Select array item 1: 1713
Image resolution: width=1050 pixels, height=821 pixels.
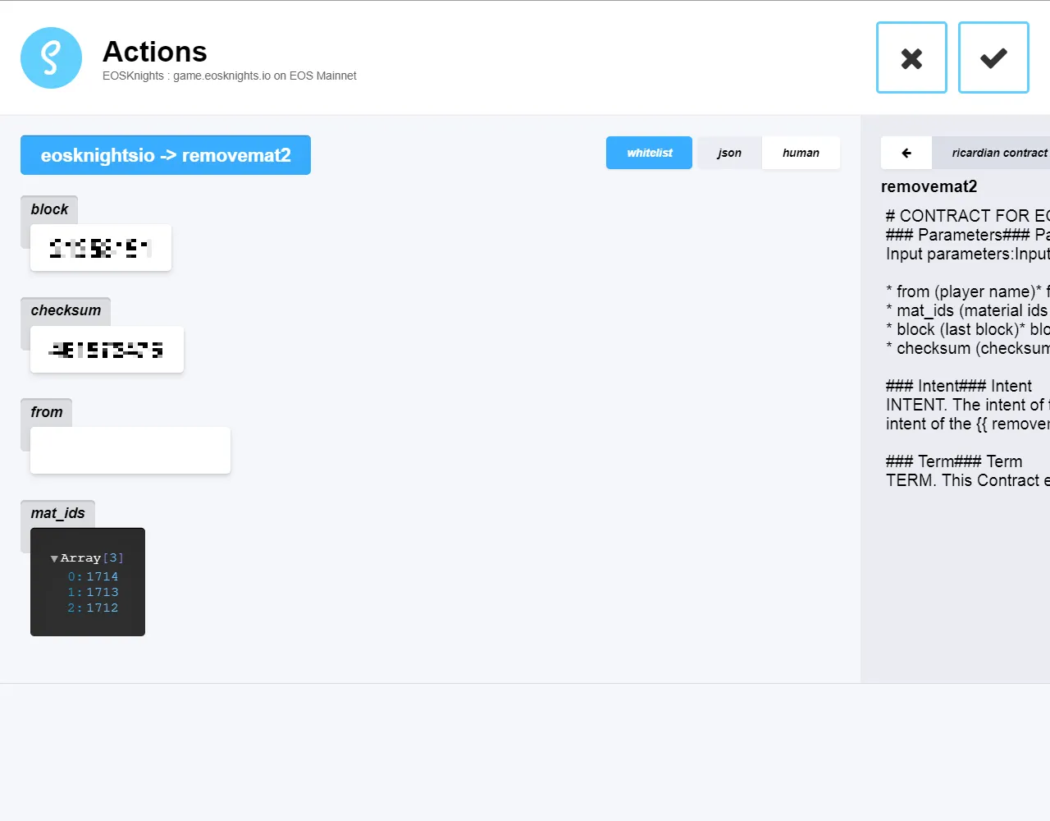(x=93, y=592)
